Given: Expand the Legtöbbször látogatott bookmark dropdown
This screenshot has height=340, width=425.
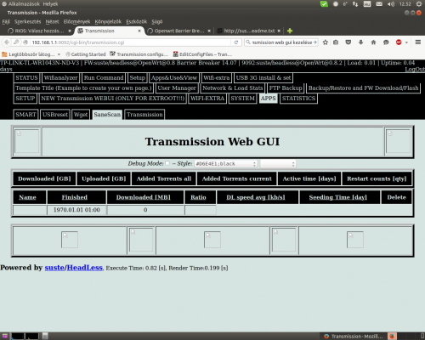Looking at the screenshot, I should pyautogui.click(x=59, y=54).
